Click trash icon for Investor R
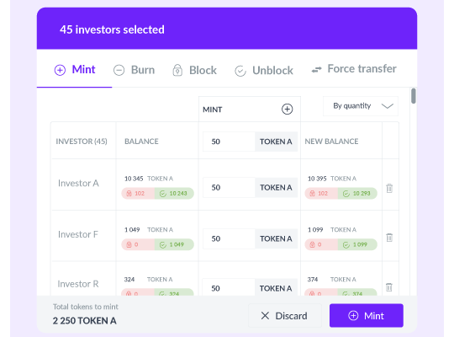The image size is (454, 337). click(x=389, y=287)
